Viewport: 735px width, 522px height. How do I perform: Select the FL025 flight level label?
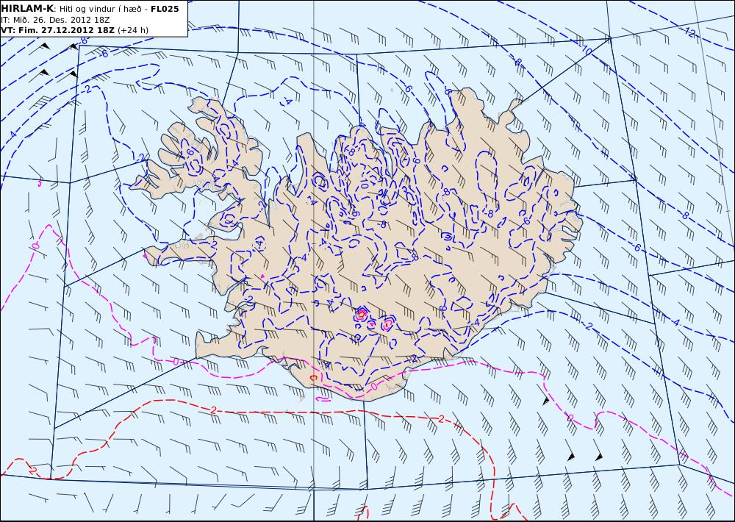pyautogui.click(x=165, y=9)
